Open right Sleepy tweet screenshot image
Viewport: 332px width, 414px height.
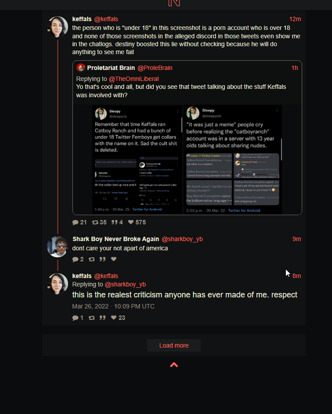tap(233, 159)
